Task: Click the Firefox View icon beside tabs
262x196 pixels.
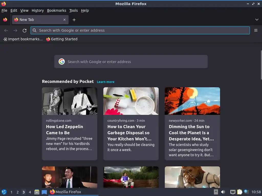Action: click(5, 20)
